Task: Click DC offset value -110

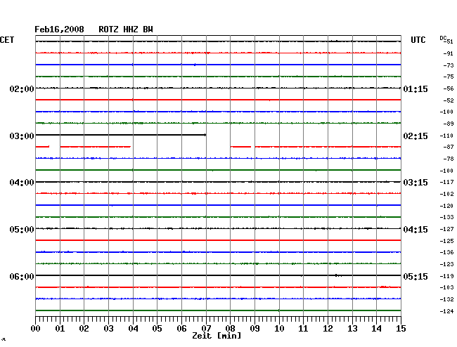Action: (446, 136)
